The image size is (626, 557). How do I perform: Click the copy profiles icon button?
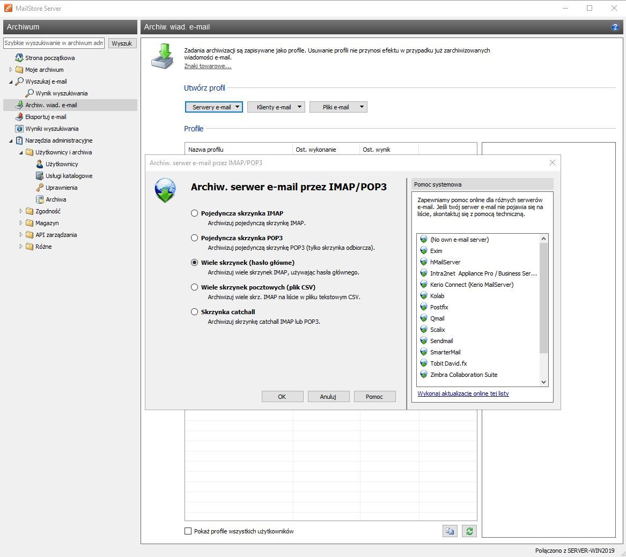[450, 531]
